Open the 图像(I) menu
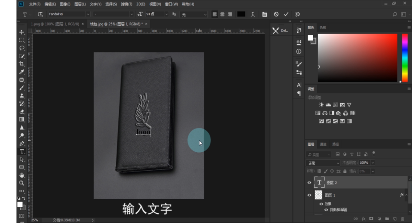Image resolution: width=412 pixels, height=223 pixels. point(65,4)
